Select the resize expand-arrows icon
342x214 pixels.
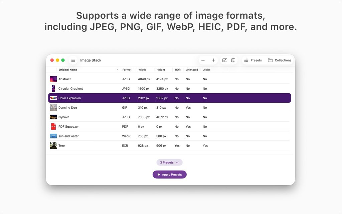tap(224, 60)
